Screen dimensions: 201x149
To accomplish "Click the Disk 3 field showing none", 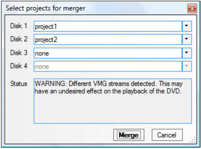I will pos(107,53).
